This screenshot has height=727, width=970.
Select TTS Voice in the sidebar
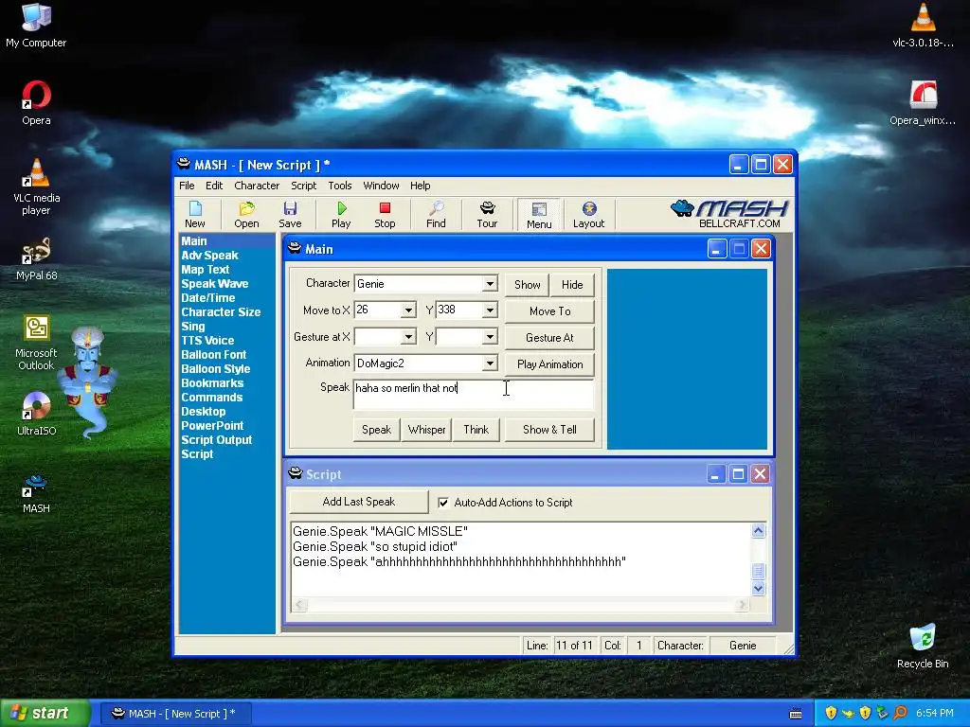pos(207,341)
